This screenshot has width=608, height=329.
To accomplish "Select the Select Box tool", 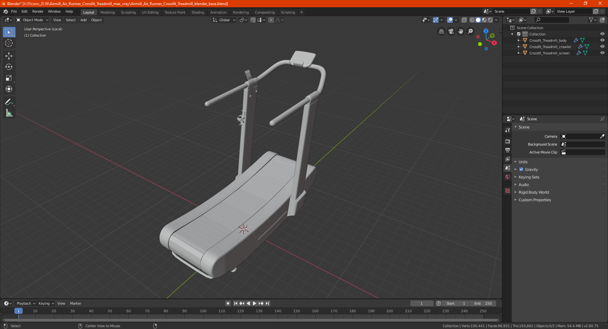I will [x=9, y=32].
